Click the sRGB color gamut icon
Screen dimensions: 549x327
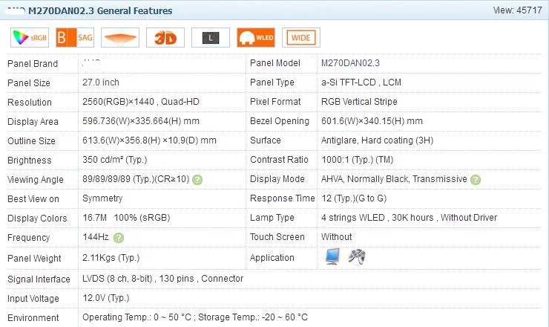(x=29, y=38)
